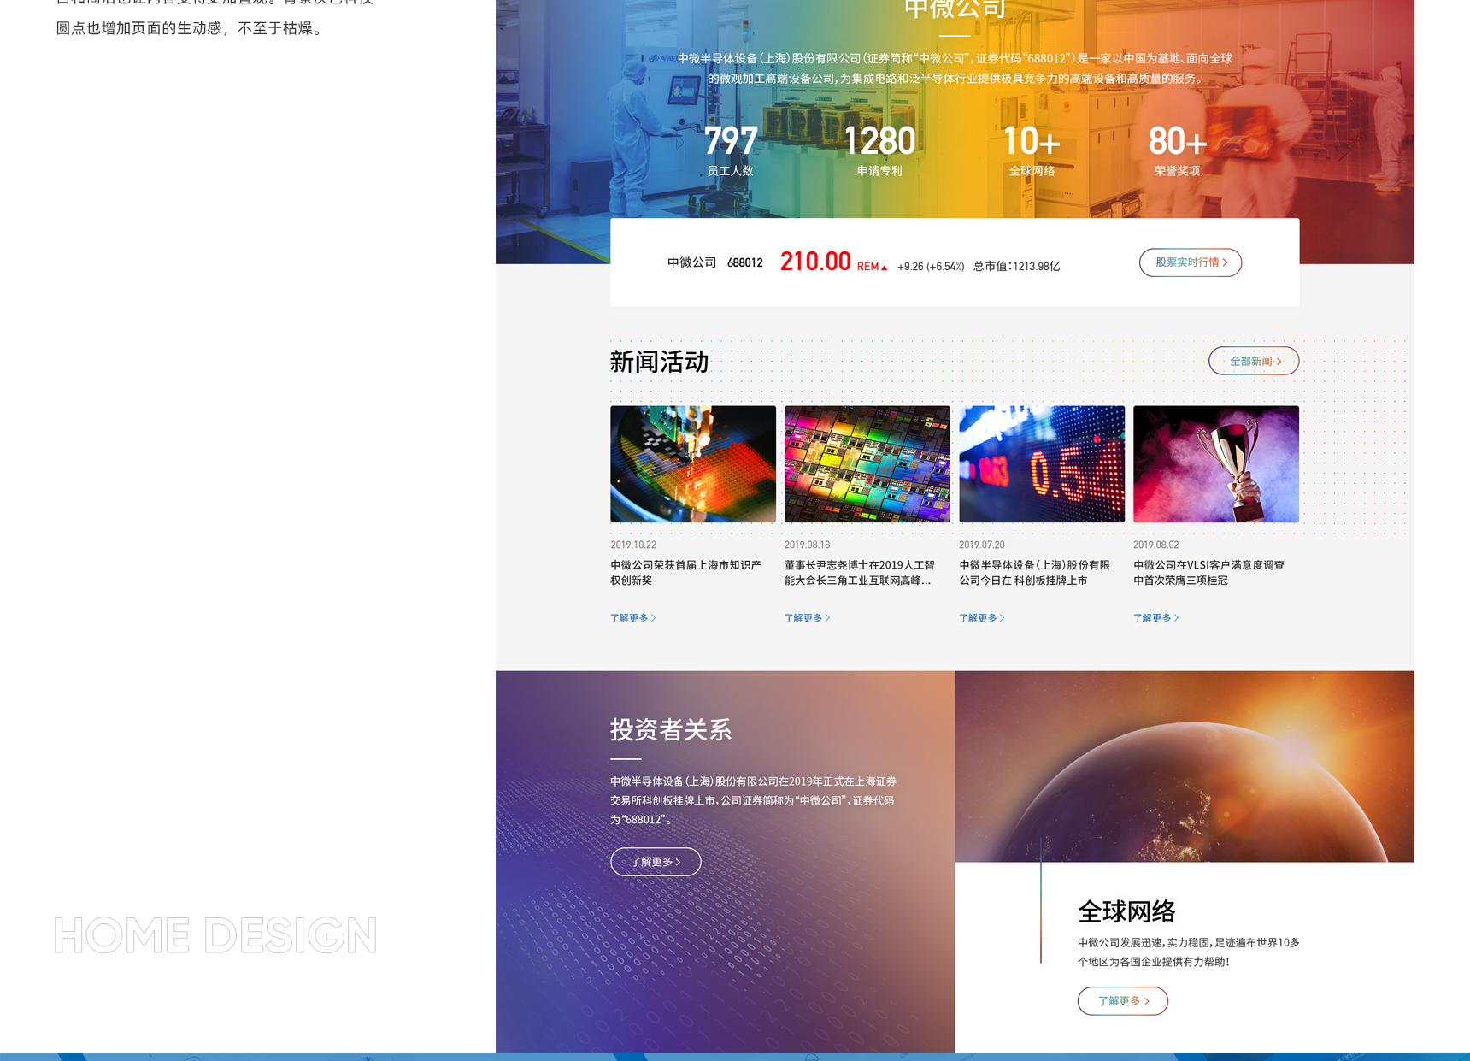1470x1061 pixels.
Task: Click 了解更多 button in 投资者关系 section
Action: (656, 862)
